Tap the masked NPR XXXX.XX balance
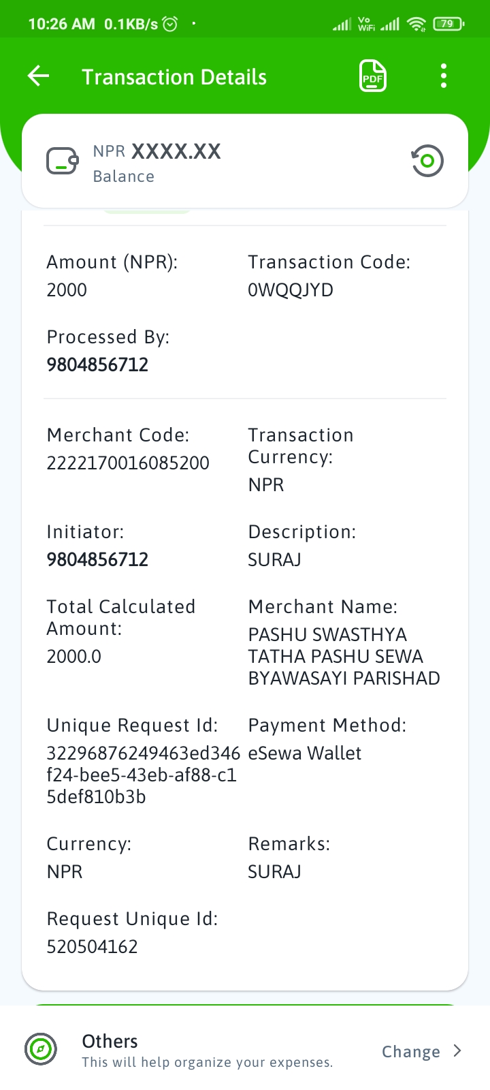The image size is (490, 1090). (x=157, y=151)
